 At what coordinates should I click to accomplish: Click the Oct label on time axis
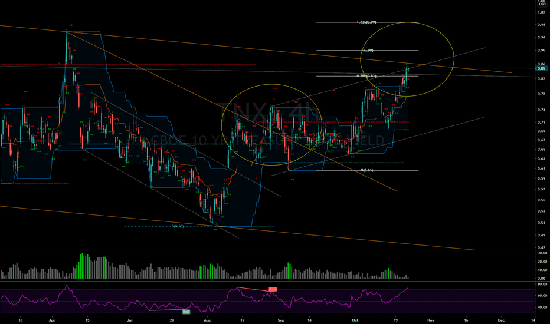pyautogui.click(x=355, y=320)
